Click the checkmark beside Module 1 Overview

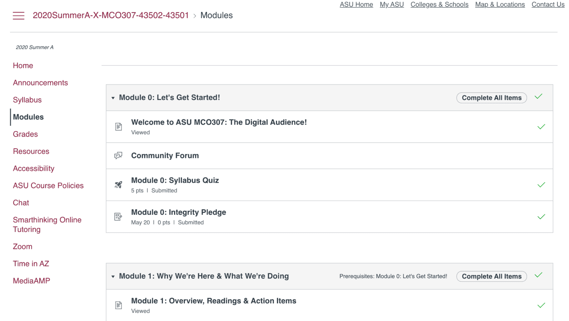click(541, 305)
